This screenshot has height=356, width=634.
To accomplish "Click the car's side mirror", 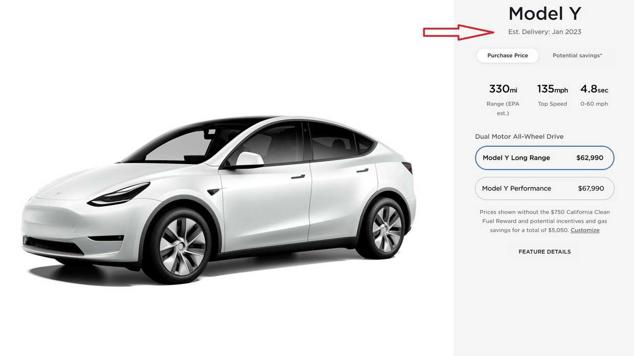I will [x=249, y=159].
